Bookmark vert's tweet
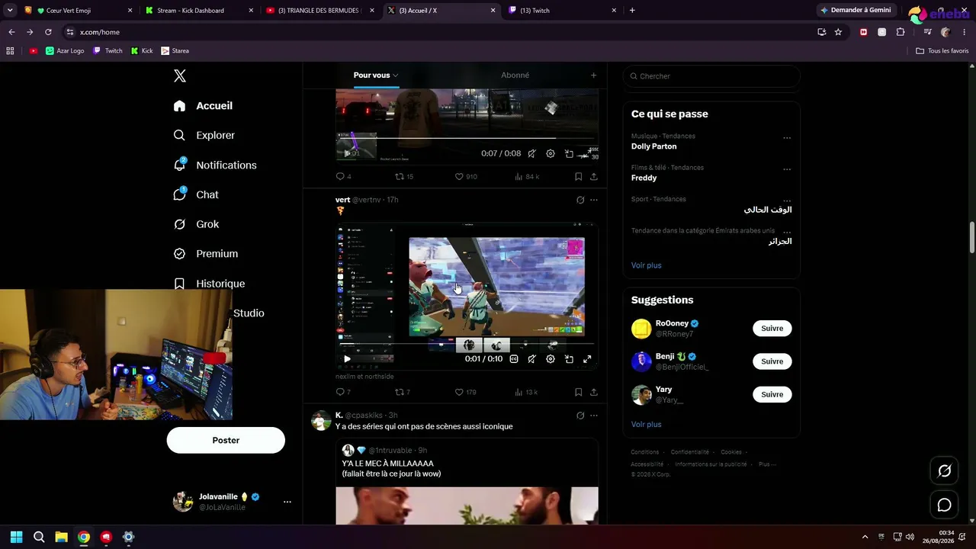Image resolution: width=976 pixels, height=549 pixels. click(x=579, y=392)
